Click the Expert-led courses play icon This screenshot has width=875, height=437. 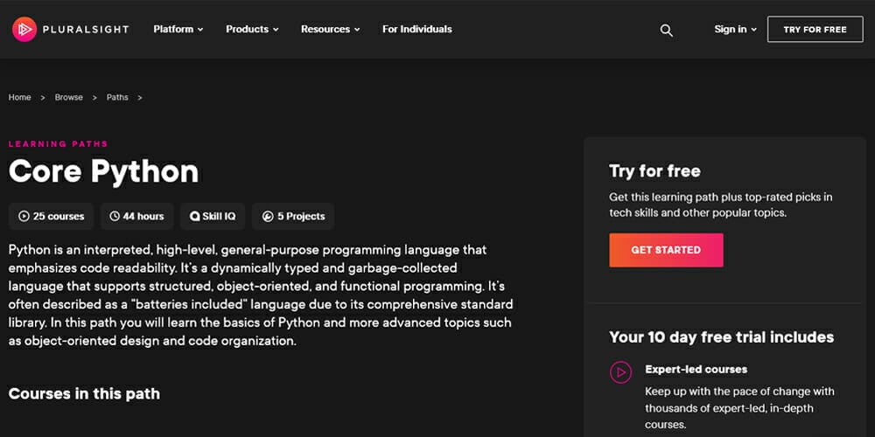620,371
